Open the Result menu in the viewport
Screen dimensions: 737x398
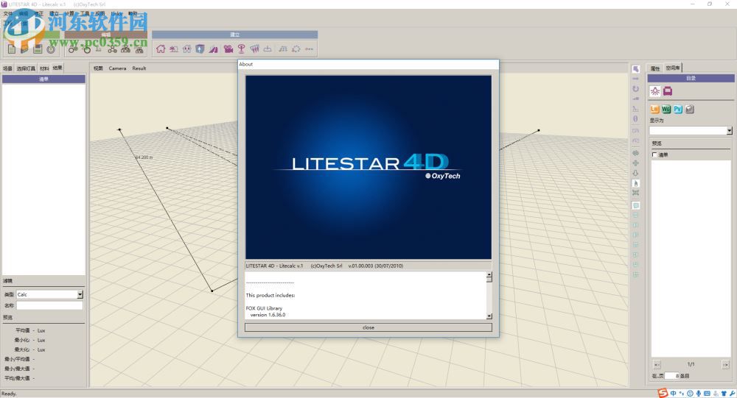pyautogui.click(x=139, y=68)
